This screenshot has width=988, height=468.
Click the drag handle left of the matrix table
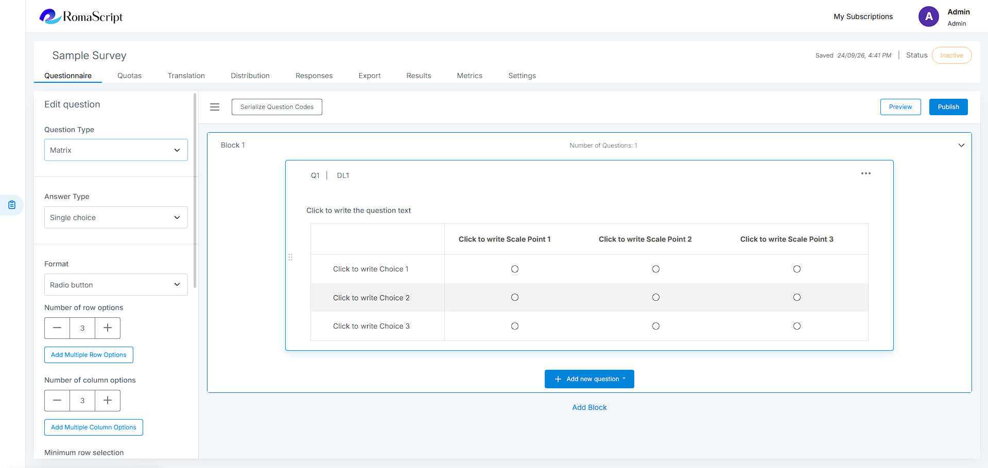(x=290, y=257)
